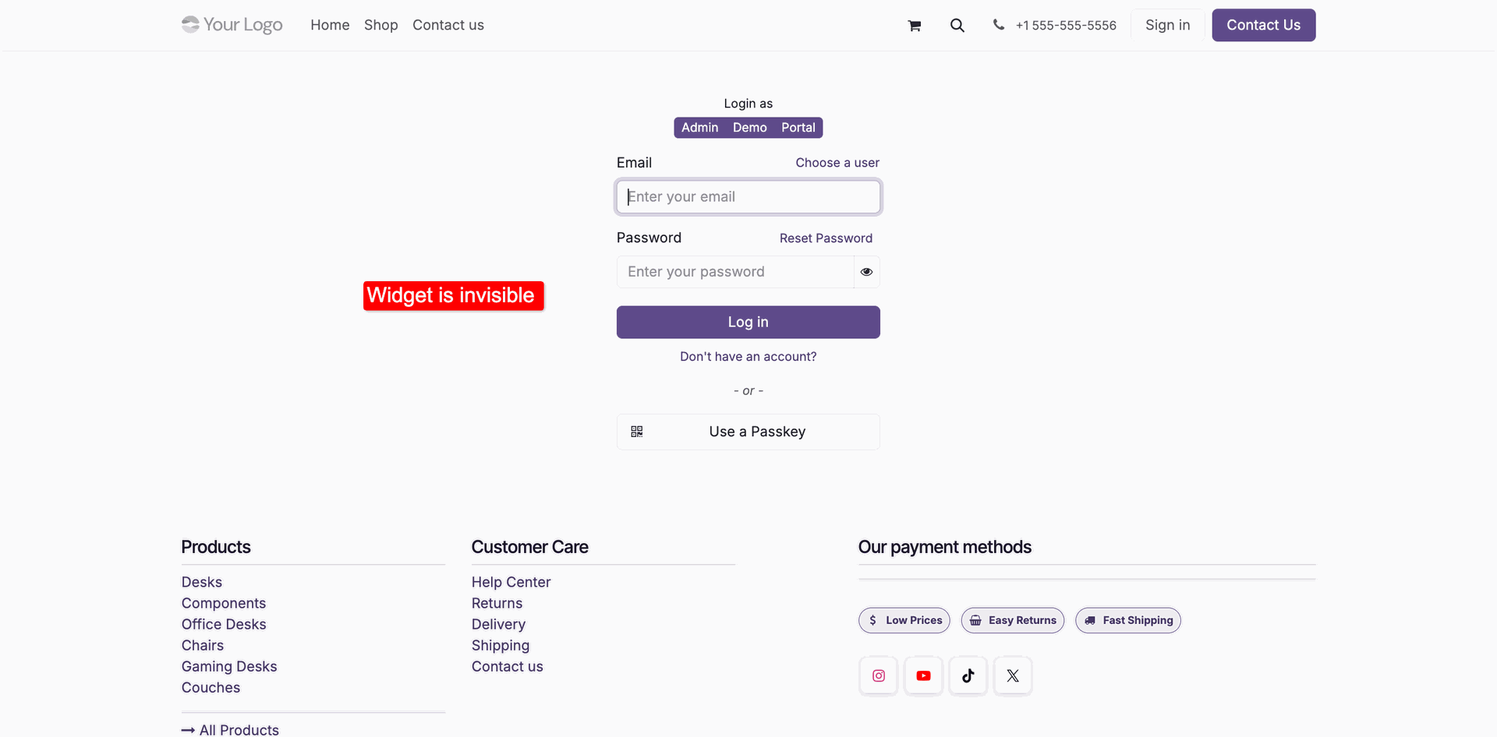Click the Fast Shipping badge
This screenshot has width=1497, height=737.
tap(1128, 620)
